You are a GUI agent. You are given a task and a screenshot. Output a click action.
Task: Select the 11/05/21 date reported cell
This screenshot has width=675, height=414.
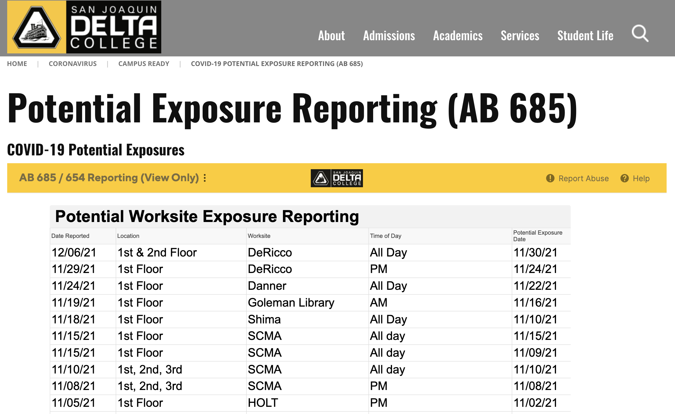pos(83,403)
